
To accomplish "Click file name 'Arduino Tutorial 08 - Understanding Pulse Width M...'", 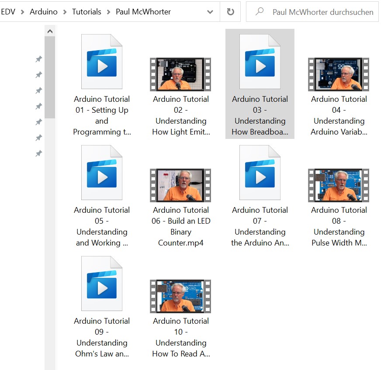I will coord(339,226).
